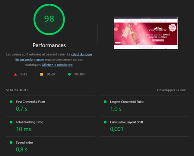Select the 'First Contentful Paint' metric label

click(30, 102)
